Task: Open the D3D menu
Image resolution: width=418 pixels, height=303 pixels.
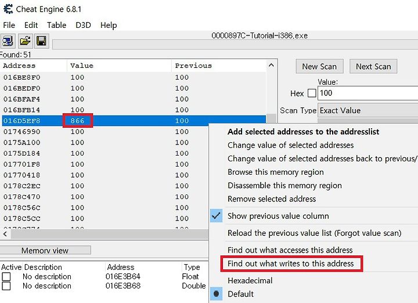Action: pyautogui.click(x=83, y=25)
